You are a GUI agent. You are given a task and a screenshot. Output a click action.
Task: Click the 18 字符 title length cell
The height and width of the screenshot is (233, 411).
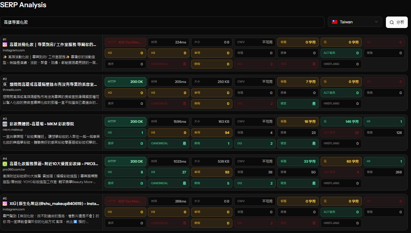click(298, 121)
